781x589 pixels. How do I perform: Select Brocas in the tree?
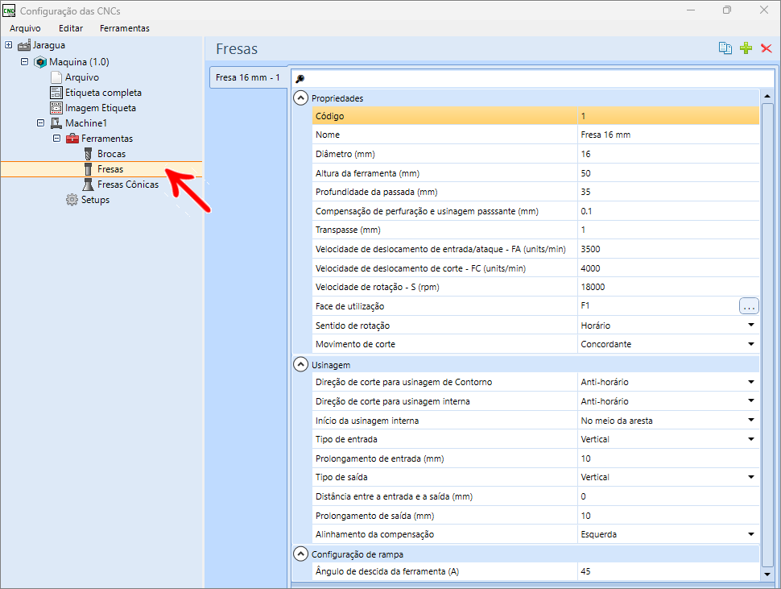point(112,154)
